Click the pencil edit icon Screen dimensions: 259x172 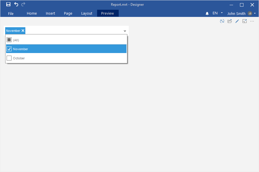click(x=237, y=21)
